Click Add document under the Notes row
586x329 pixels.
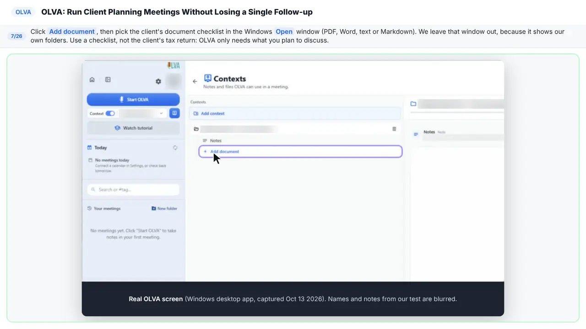click(x=300, y=151)
